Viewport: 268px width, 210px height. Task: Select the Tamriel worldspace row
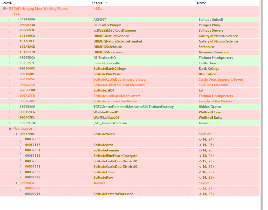click(x=130, y=183)
